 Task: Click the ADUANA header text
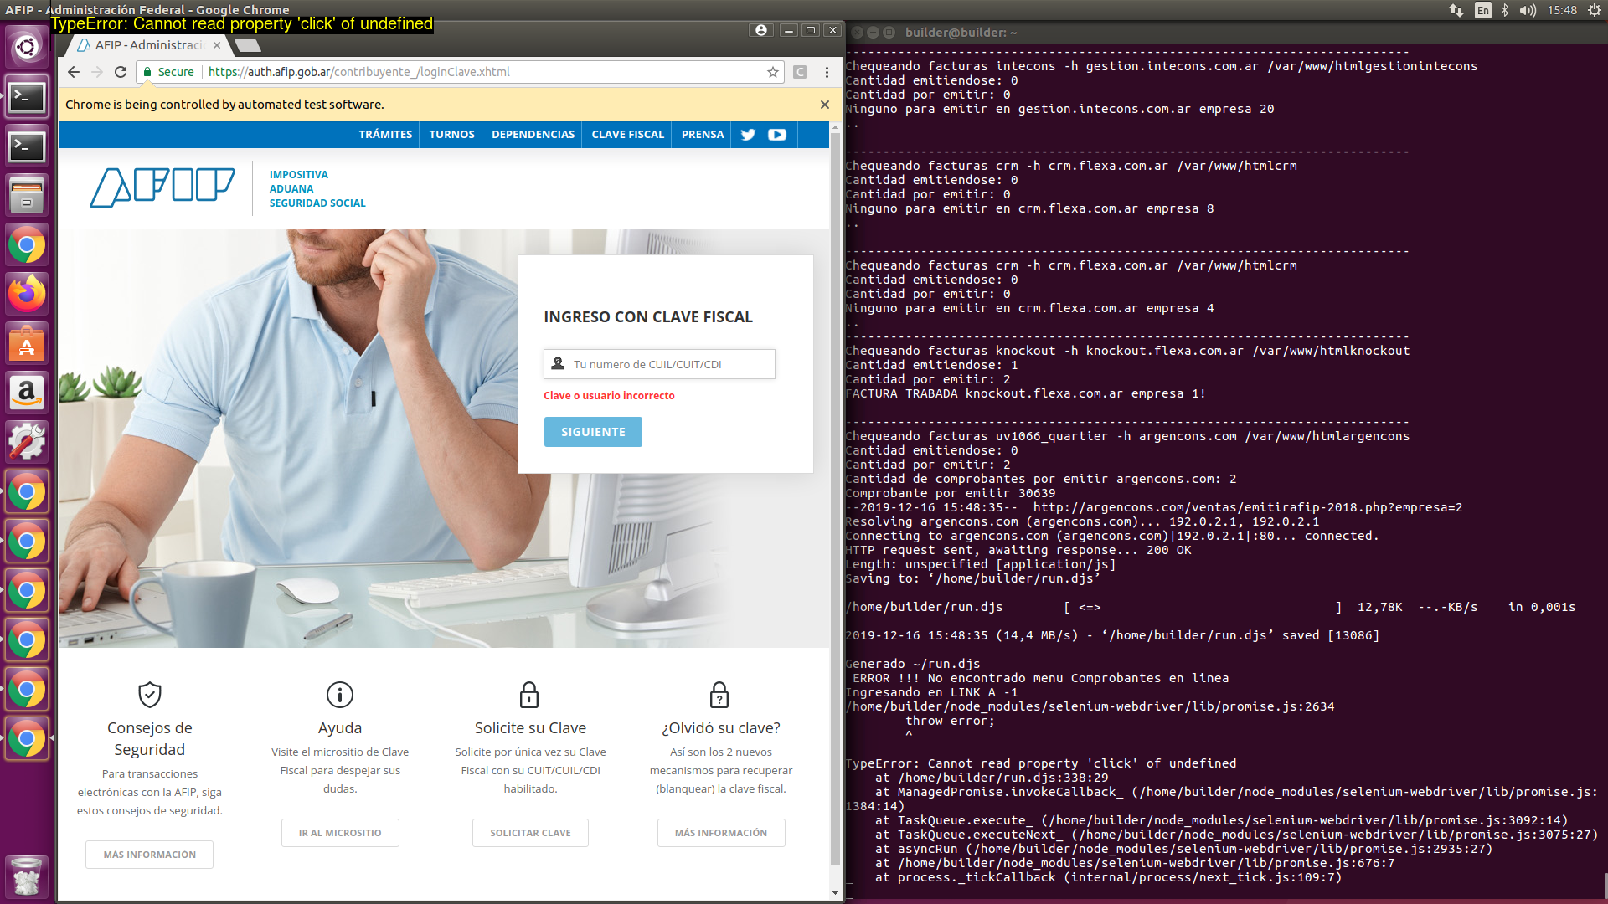(291, 189)
